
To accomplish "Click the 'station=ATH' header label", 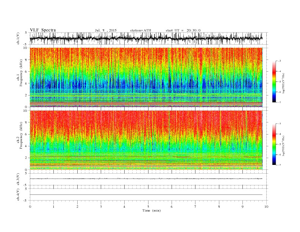I will pyautogui.click(x=141, y=30).
